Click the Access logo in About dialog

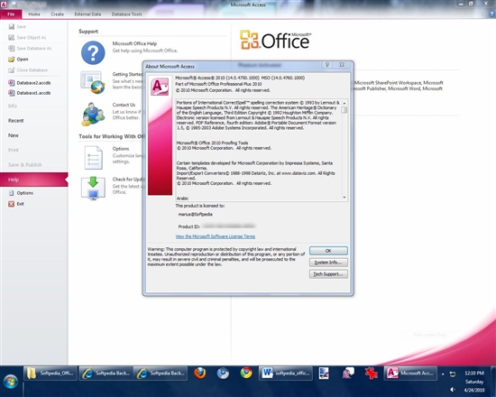point(160,87)
